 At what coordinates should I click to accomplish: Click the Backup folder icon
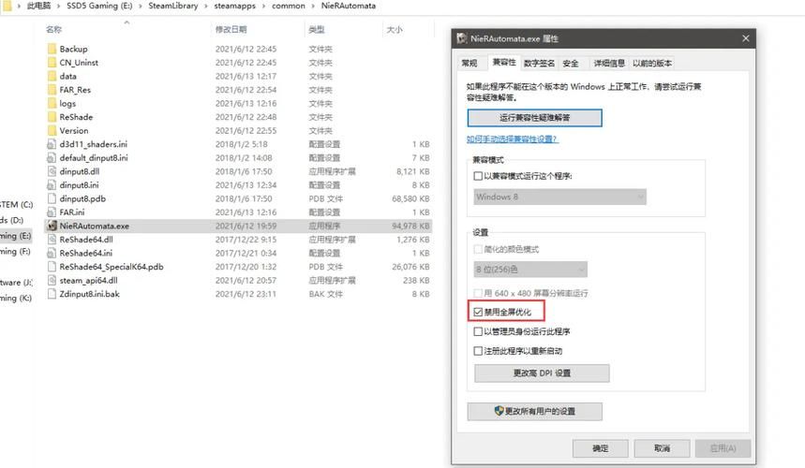point(52,49)
